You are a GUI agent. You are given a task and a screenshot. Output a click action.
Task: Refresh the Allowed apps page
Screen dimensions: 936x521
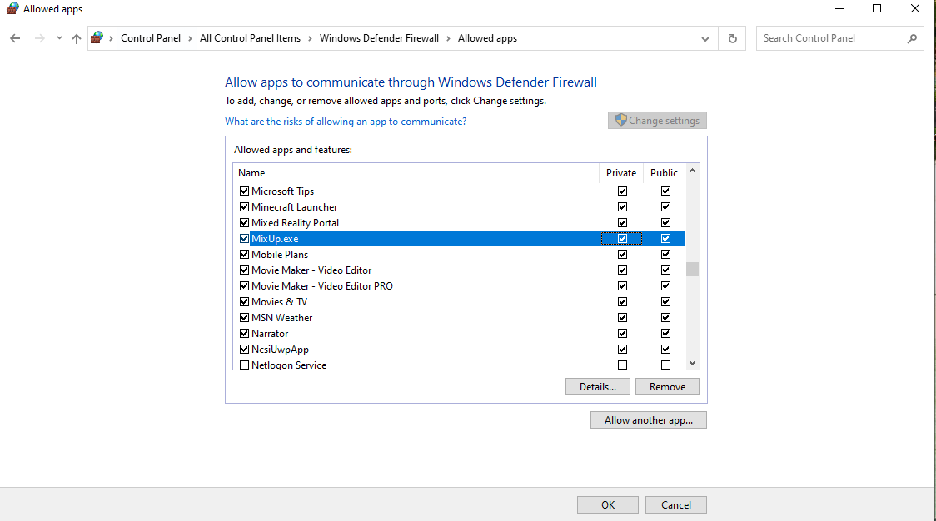tap(733, 39)
